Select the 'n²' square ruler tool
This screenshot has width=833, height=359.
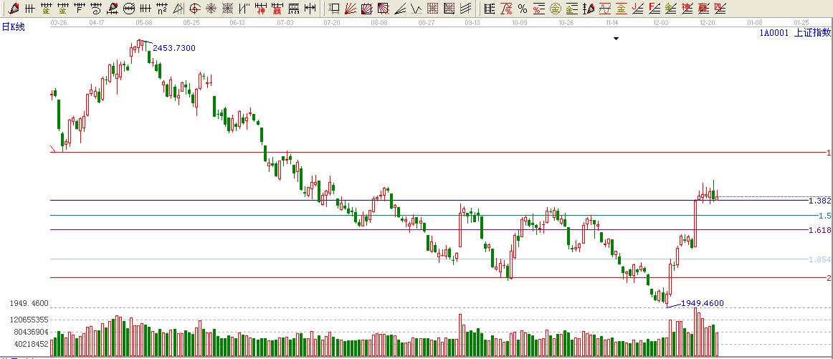click(162, 9)
